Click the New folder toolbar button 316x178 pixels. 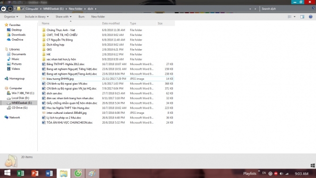tap(98, 17)
